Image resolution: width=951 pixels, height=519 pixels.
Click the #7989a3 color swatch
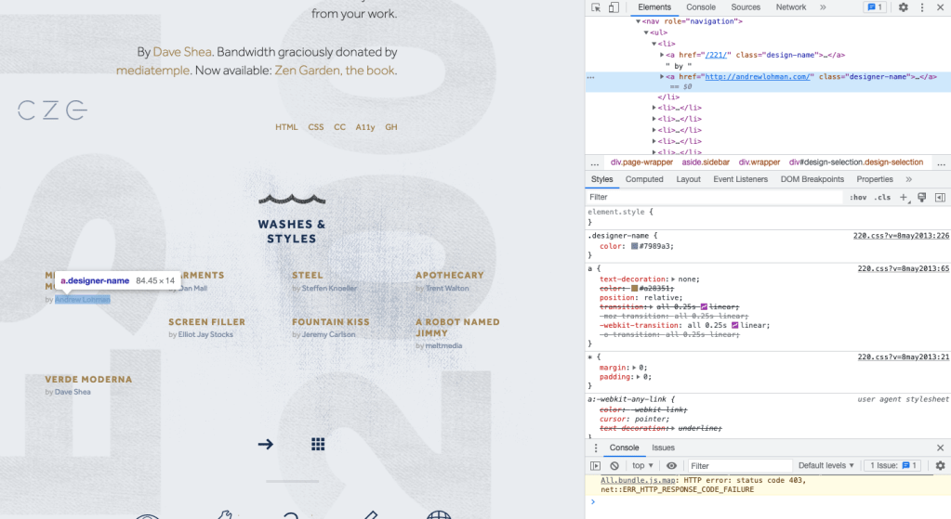click(635, 247)
